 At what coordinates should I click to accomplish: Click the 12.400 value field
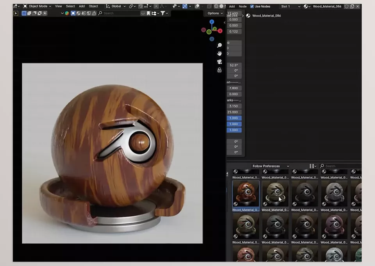tap(234, 13)
